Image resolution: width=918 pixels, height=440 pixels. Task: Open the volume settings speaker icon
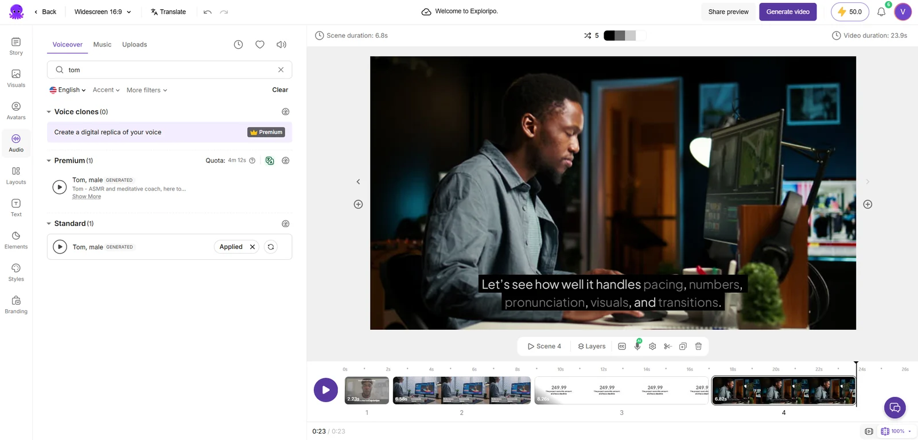[281, 45]
